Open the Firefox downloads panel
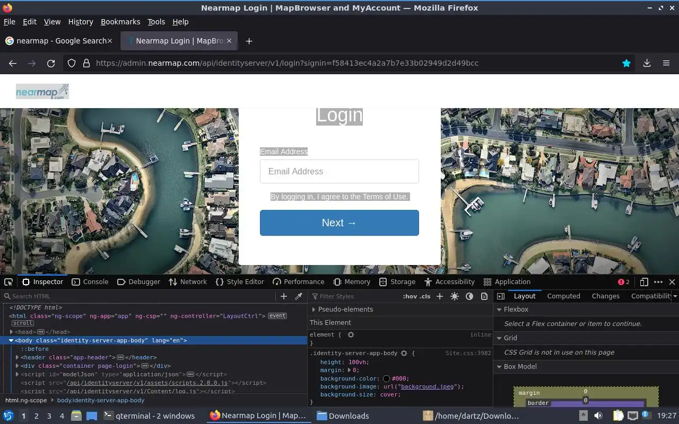The image size is (679, 424). (x=647, y=63)
